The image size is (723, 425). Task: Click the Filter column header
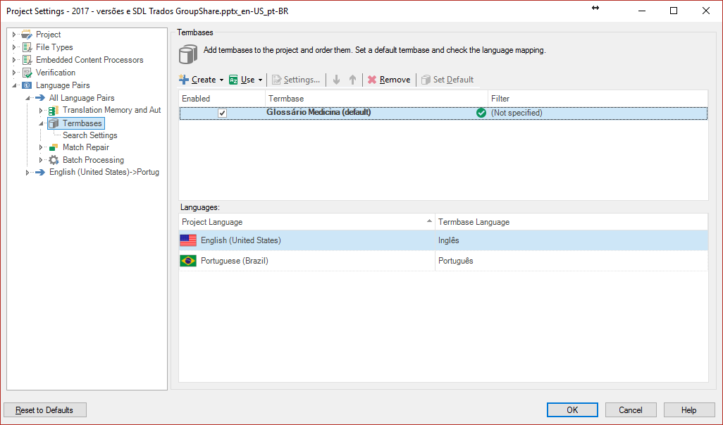pyautogui.click(x=598, y=99)
